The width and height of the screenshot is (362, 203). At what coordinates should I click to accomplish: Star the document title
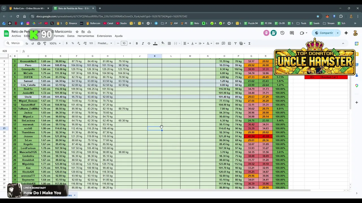pos(77,32)
